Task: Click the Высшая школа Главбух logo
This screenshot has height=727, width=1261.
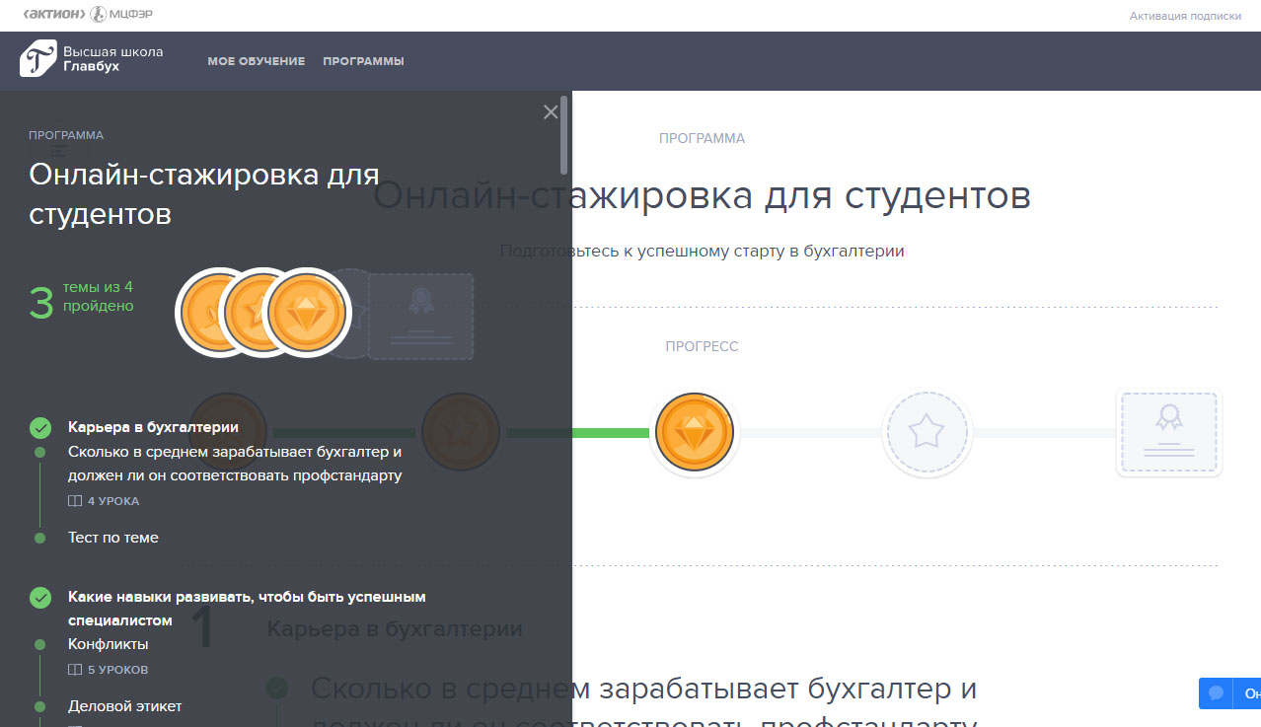Action: click(91, 59)
